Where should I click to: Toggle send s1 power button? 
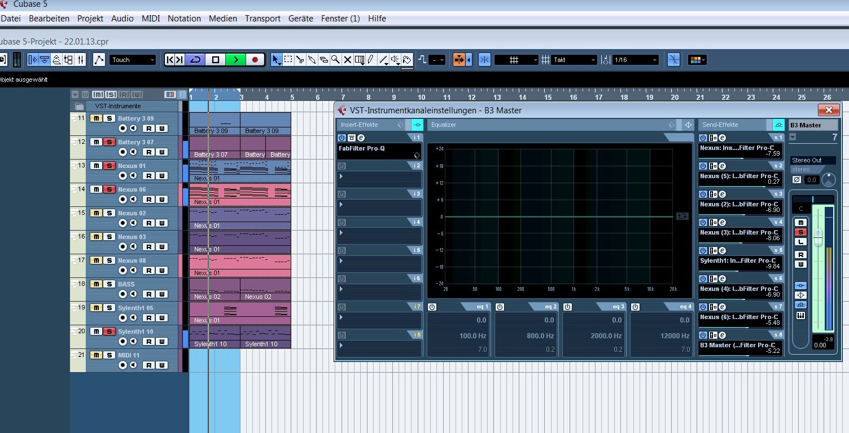click(703, 138)
